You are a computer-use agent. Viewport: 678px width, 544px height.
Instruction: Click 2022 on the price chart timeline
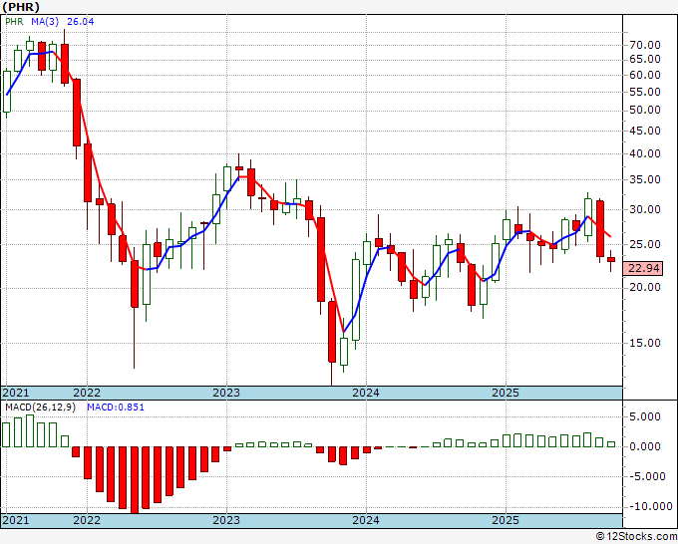[87, 393]
